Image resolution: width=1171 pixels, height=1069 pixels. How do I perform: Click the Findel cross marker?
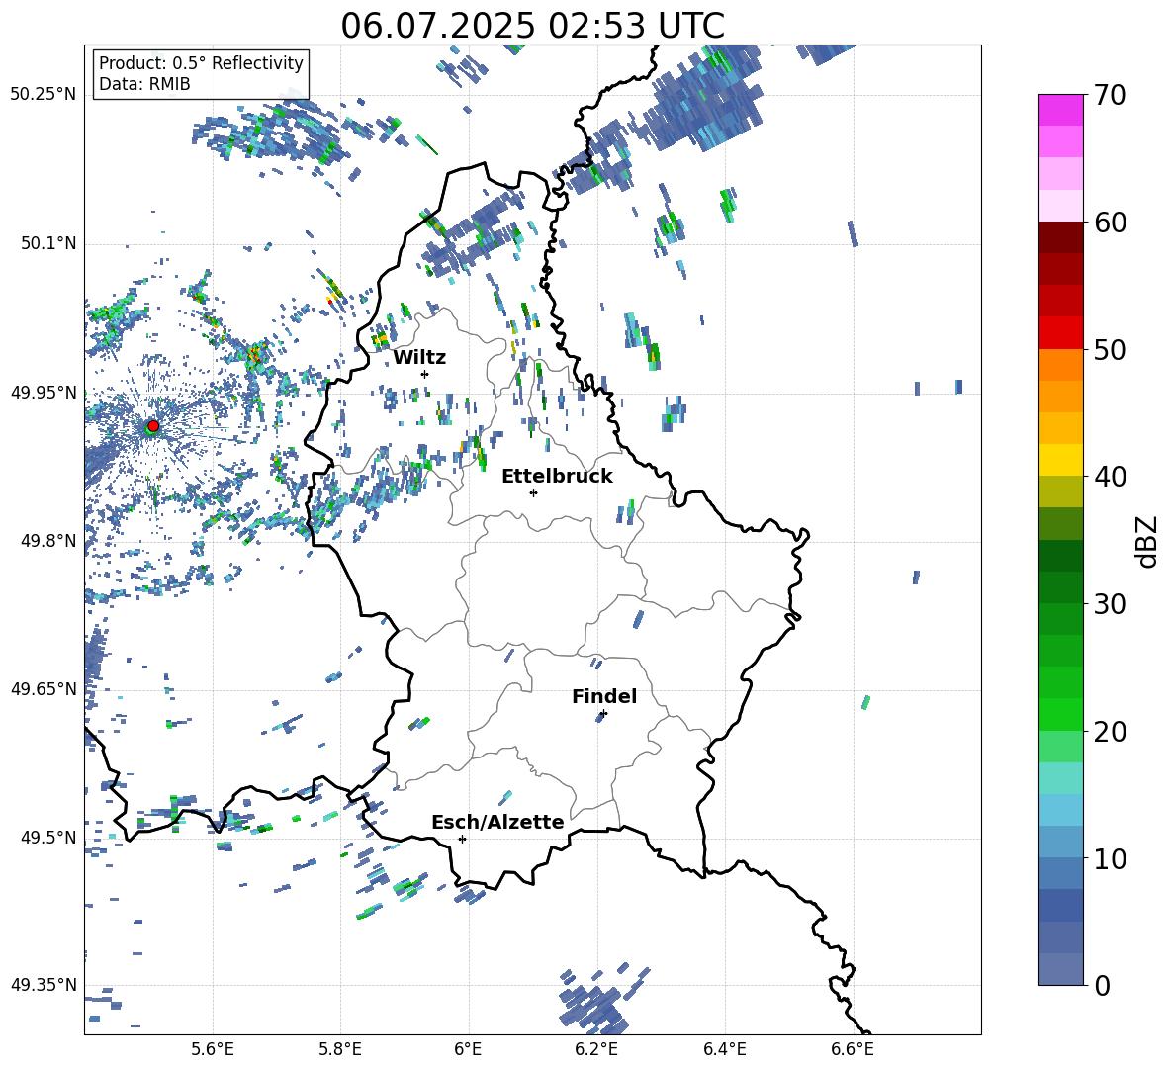click(x=603, y=714)
